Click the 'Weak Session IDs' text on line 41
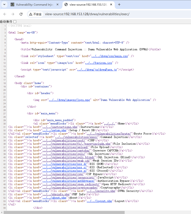The image size is (191, 214). pos(106,161)
